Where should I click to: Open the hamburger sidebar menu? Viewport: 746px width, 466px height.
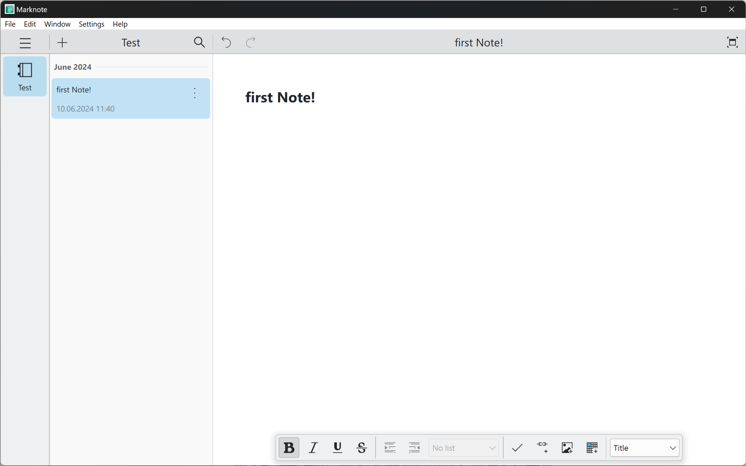pyautogui.click(x=25, y=43)
